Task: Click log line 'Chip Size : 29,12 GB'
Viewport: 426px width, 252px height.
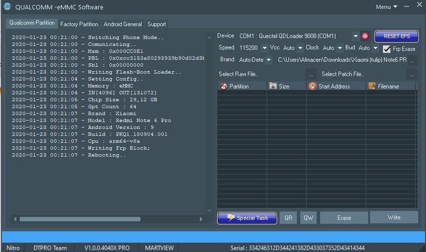Action: [x=85, y=99]
